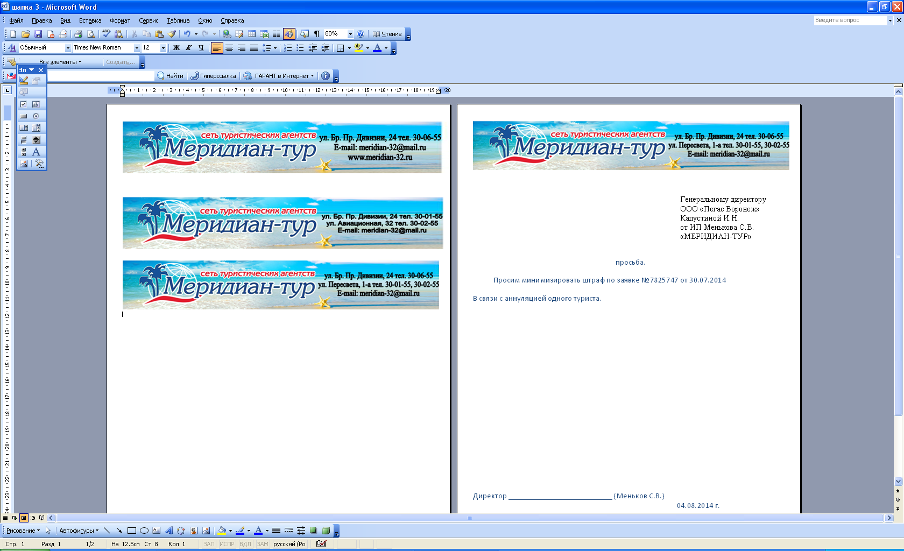Open the font color dropdown arrow in Formatting toolbar
The width and height of the screenshot is (904, 551).
click(x=386, y=48)
